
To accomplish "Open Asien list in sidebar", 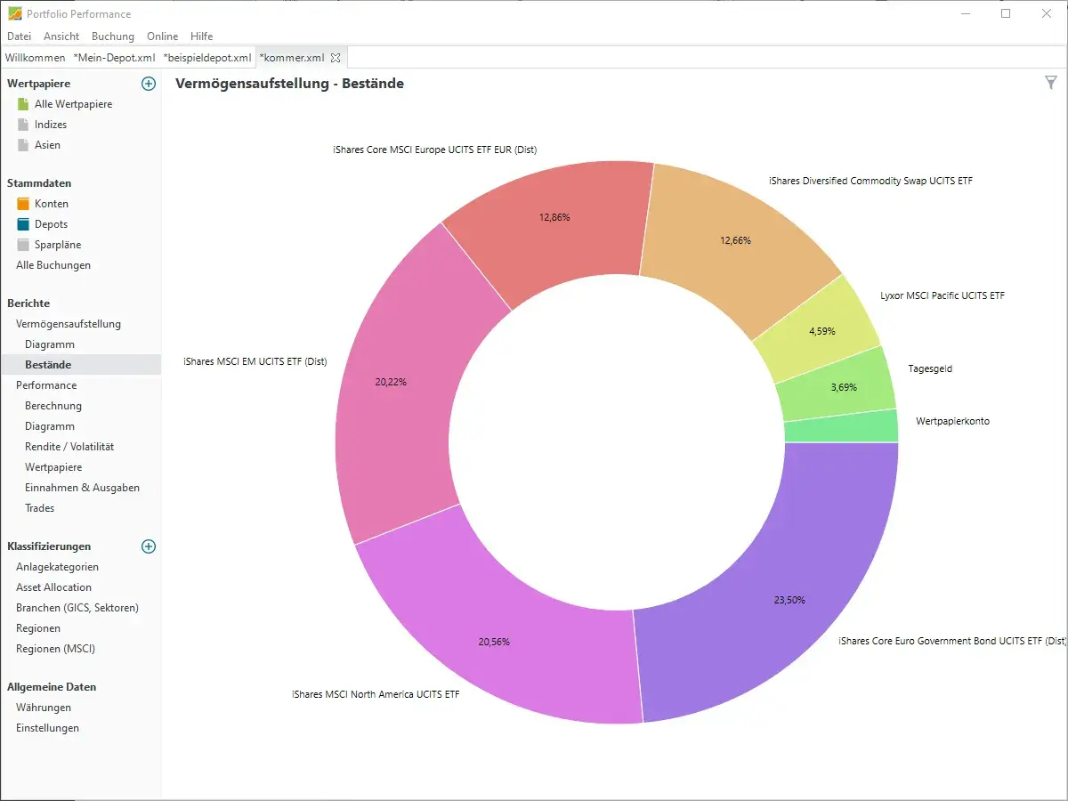I will point(47,145).
